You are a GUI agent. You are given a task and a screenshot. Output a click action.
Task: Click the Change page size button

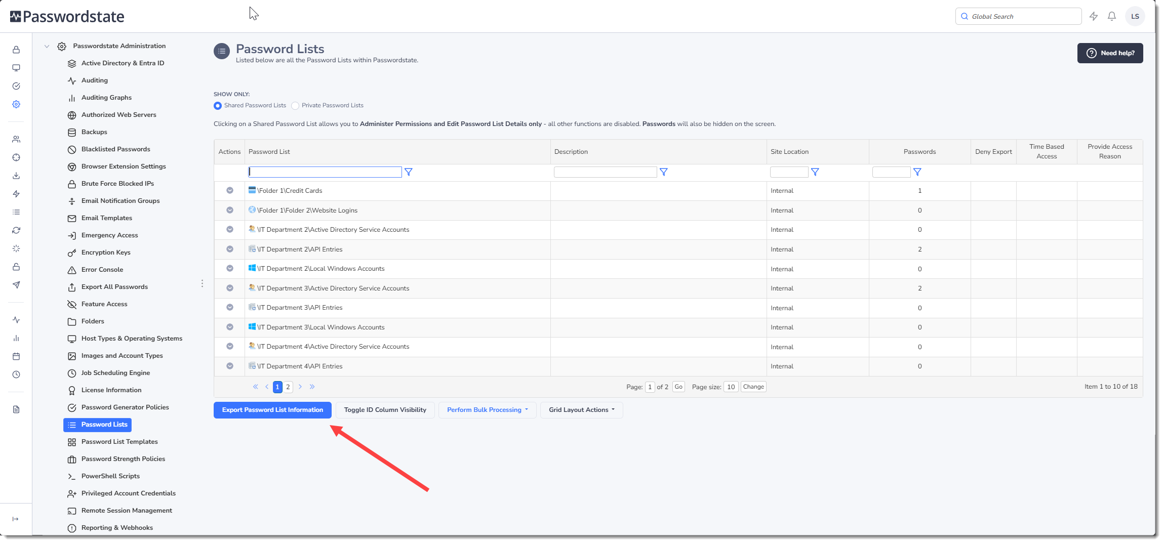pos(753,387)
